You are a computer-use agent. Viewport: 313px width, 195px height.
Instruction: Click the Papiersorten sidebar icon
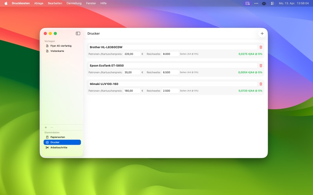(x=47, y=137)
